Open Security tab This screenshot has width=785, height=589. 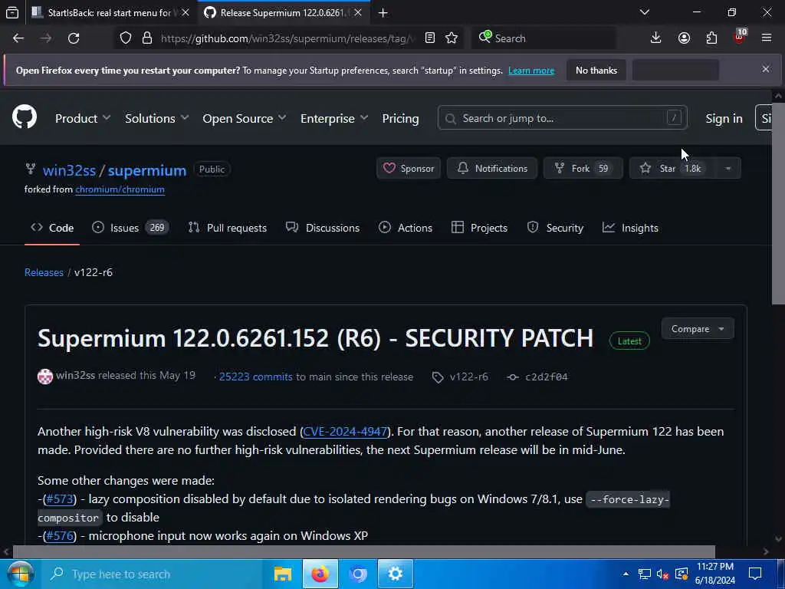pyautogui.click(x=555, y=228)
